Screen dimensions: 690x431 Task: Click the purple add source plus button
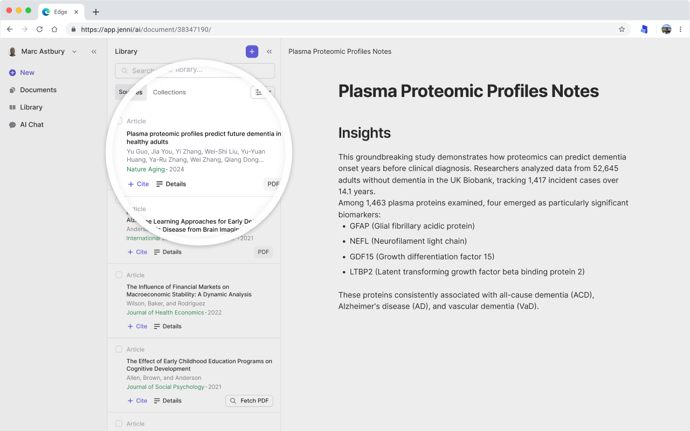[252, 51]
